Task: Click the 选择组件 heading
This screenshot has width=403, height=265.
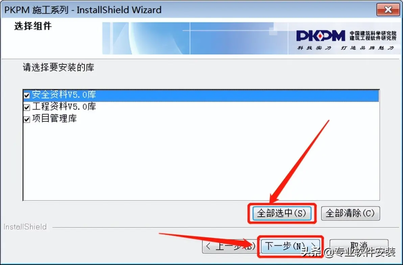Action: 33,26
